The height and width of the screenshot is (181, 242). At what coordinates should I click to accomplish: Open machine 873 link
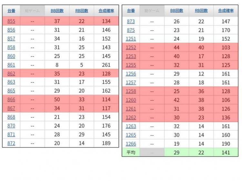pos(131,21)
